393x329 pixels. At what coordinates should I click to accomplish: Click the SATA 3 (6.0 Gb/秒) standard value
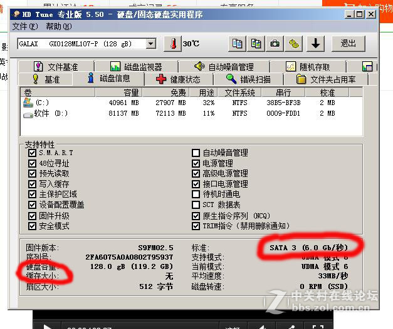point(309,248)
